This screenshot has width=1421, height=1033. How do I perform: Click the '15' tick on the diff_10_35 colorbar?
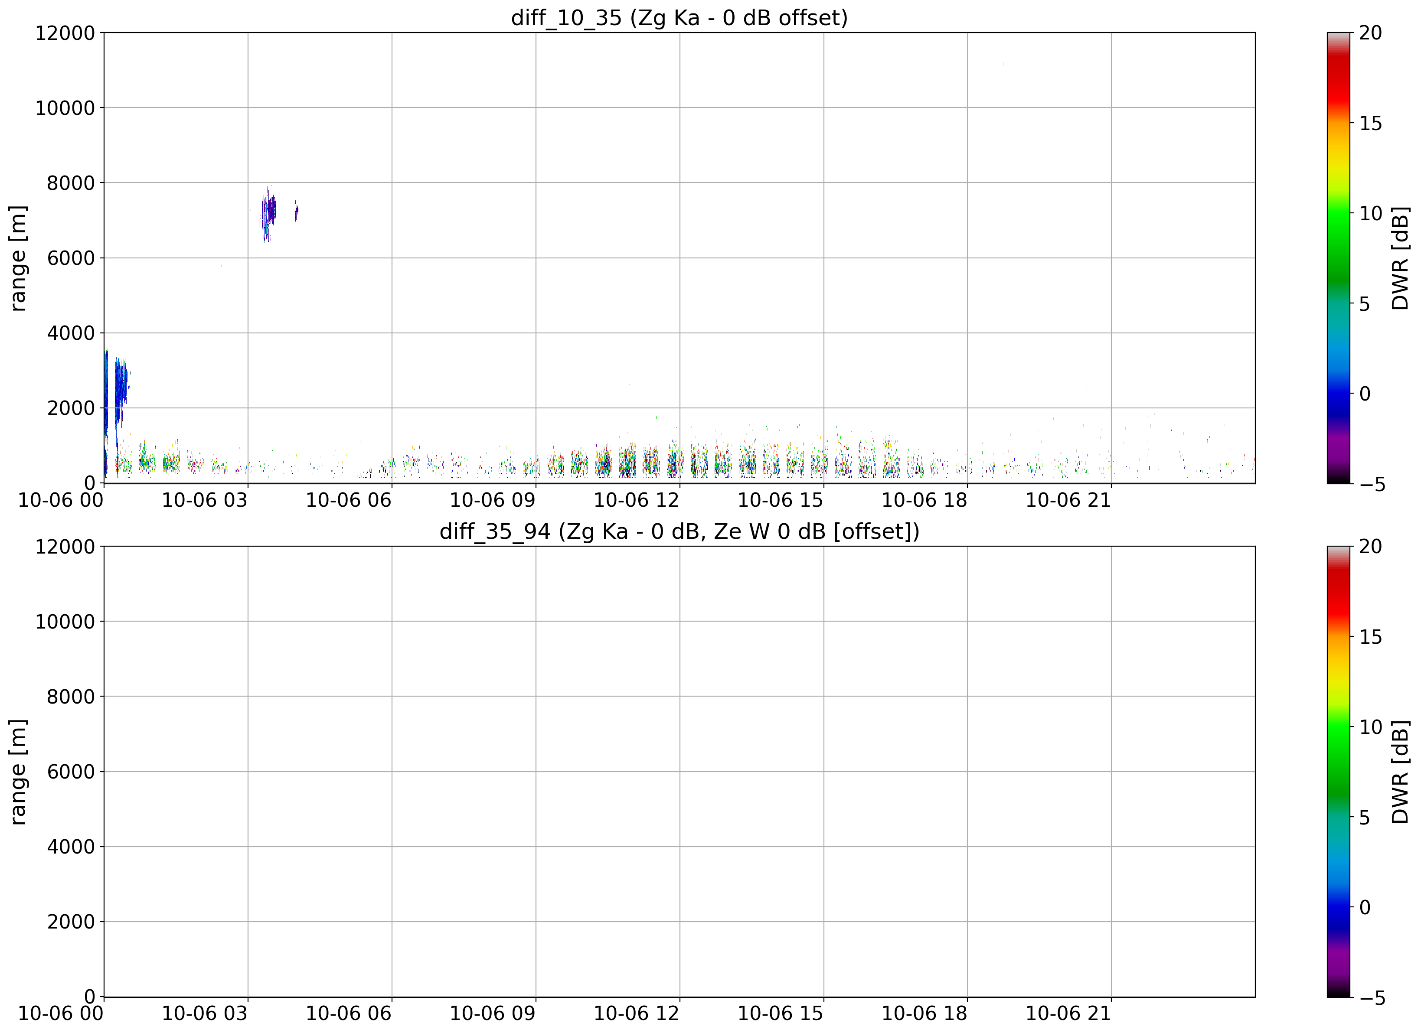(1370, 124)
